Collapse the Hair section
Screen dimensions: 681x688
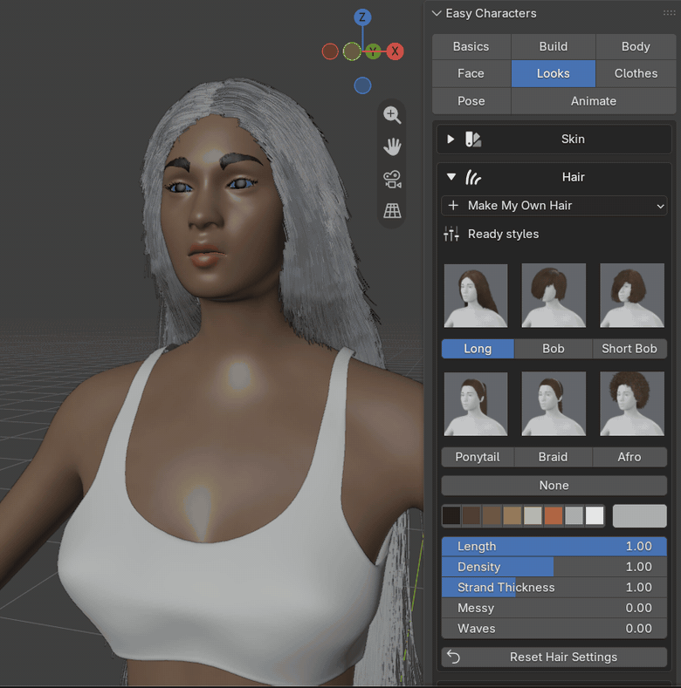click(451, 177)
